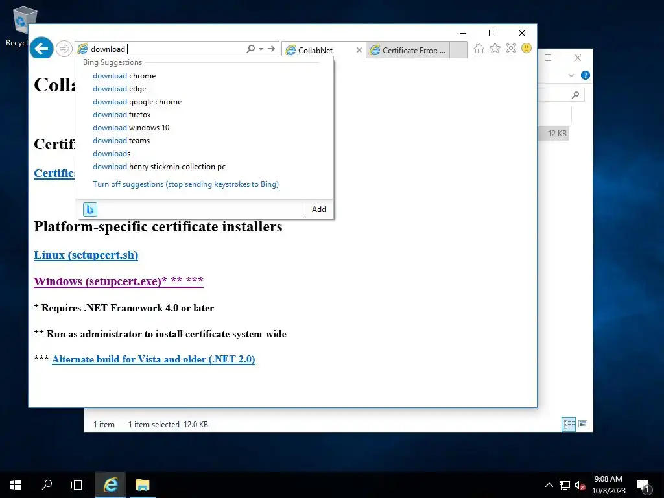Select suggestion 'download henry stickmin collection pc'
Image resolution: width=664 pixels, height=498 pixels.
[x=160, y=167]
